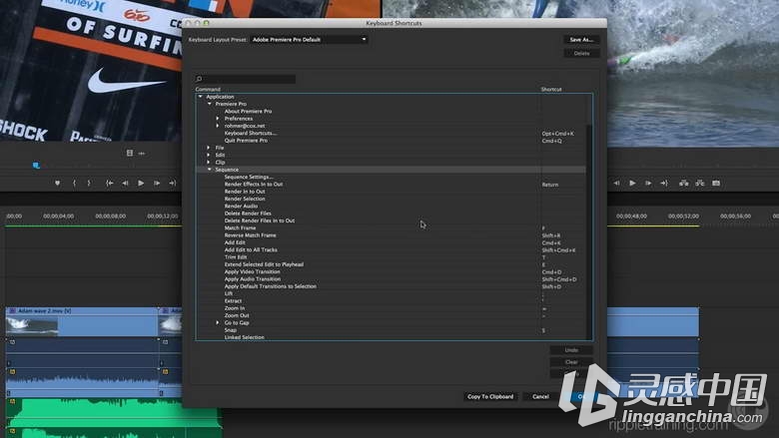Click the magnifier icon in the search box
The width and height of the screenshot is (779, 438).
(199, 79)
